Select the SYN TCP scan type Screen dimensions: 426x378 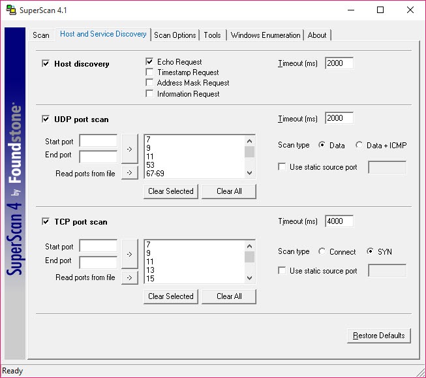[x=370, y=251]
